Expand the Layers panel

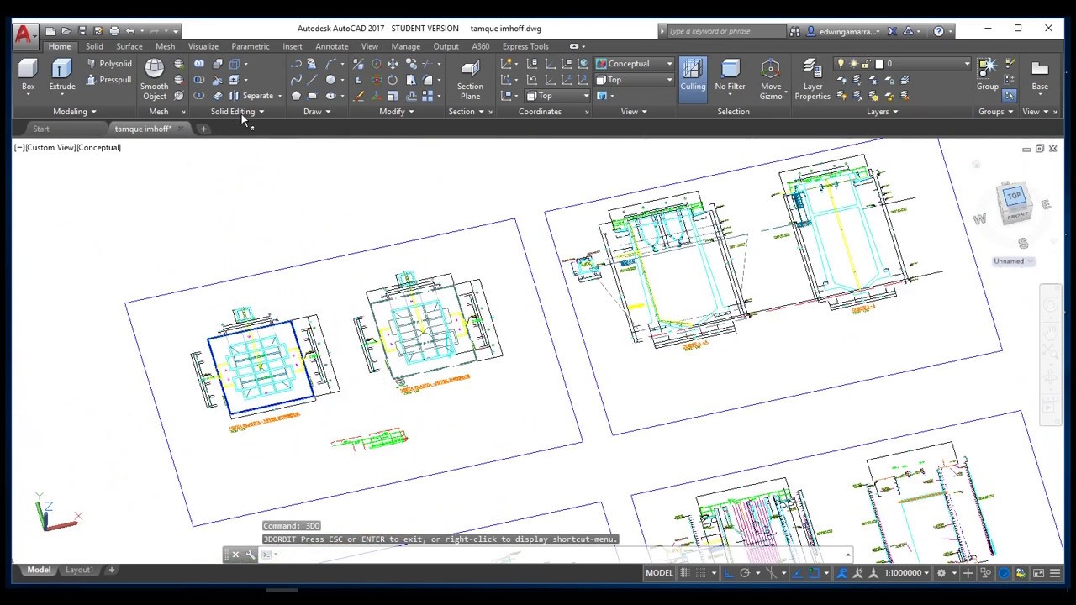(882, 112)
